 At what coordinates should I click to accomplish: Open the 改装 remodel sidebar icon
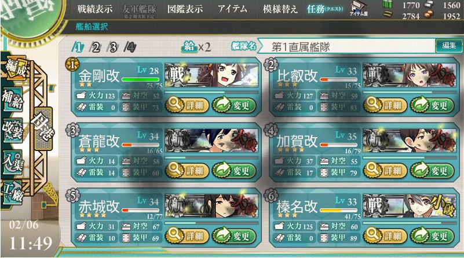12,130
